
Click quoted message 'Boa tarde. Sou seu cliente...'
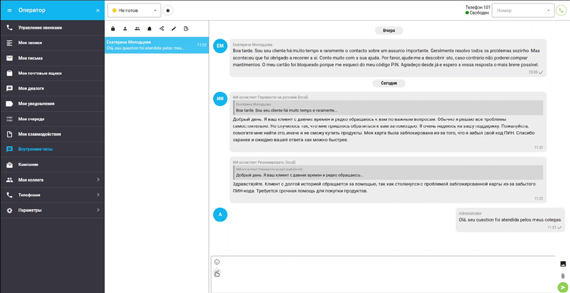[x=388, y=107]
